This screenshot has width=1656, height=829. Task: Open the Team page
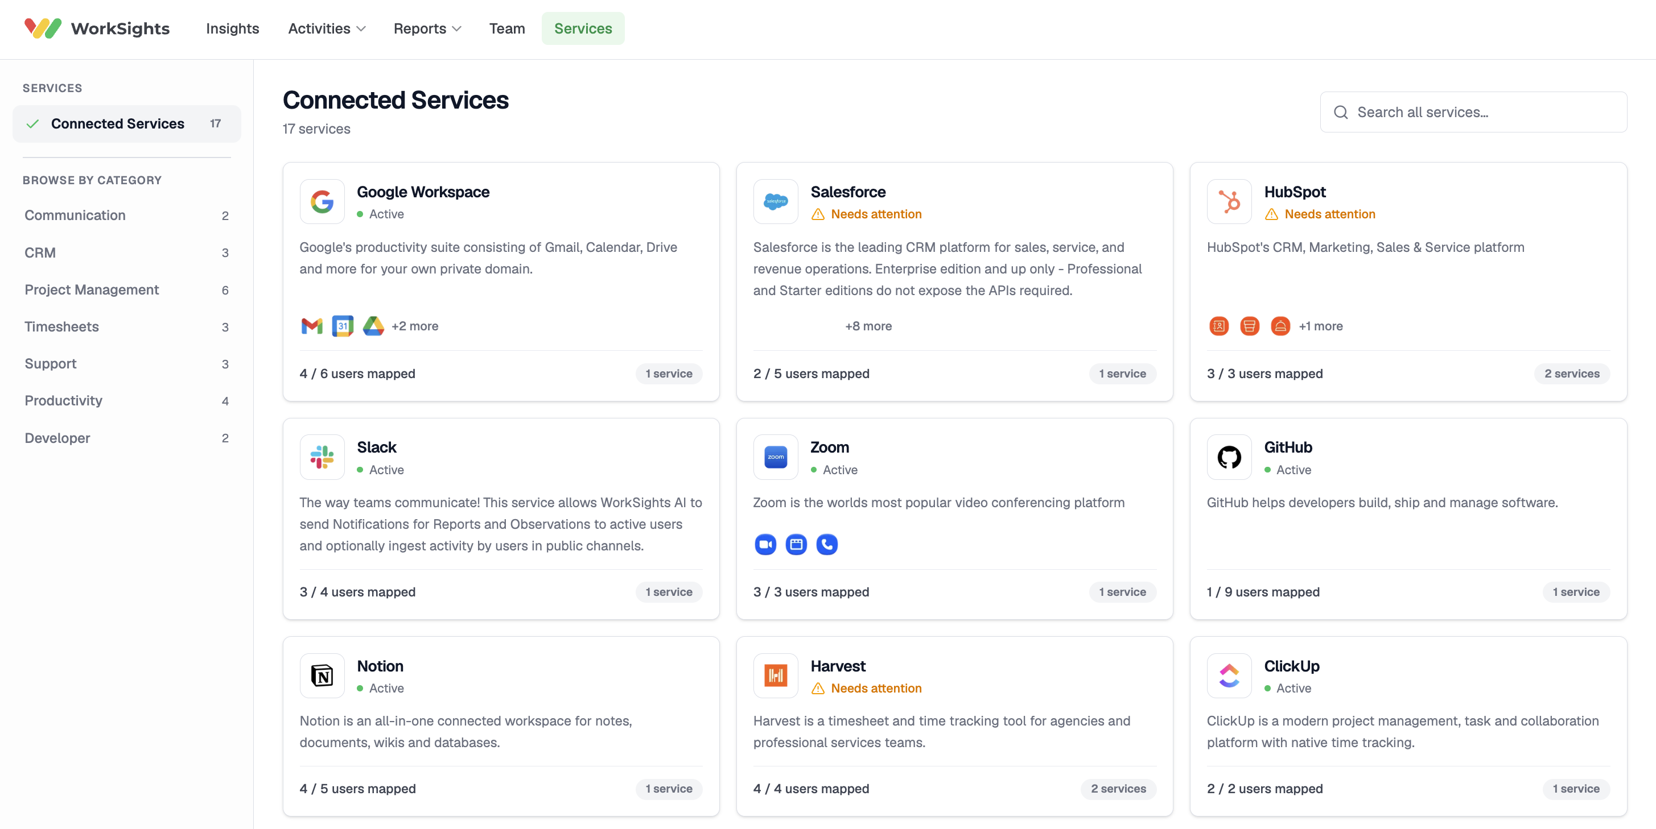click(507, 28)
